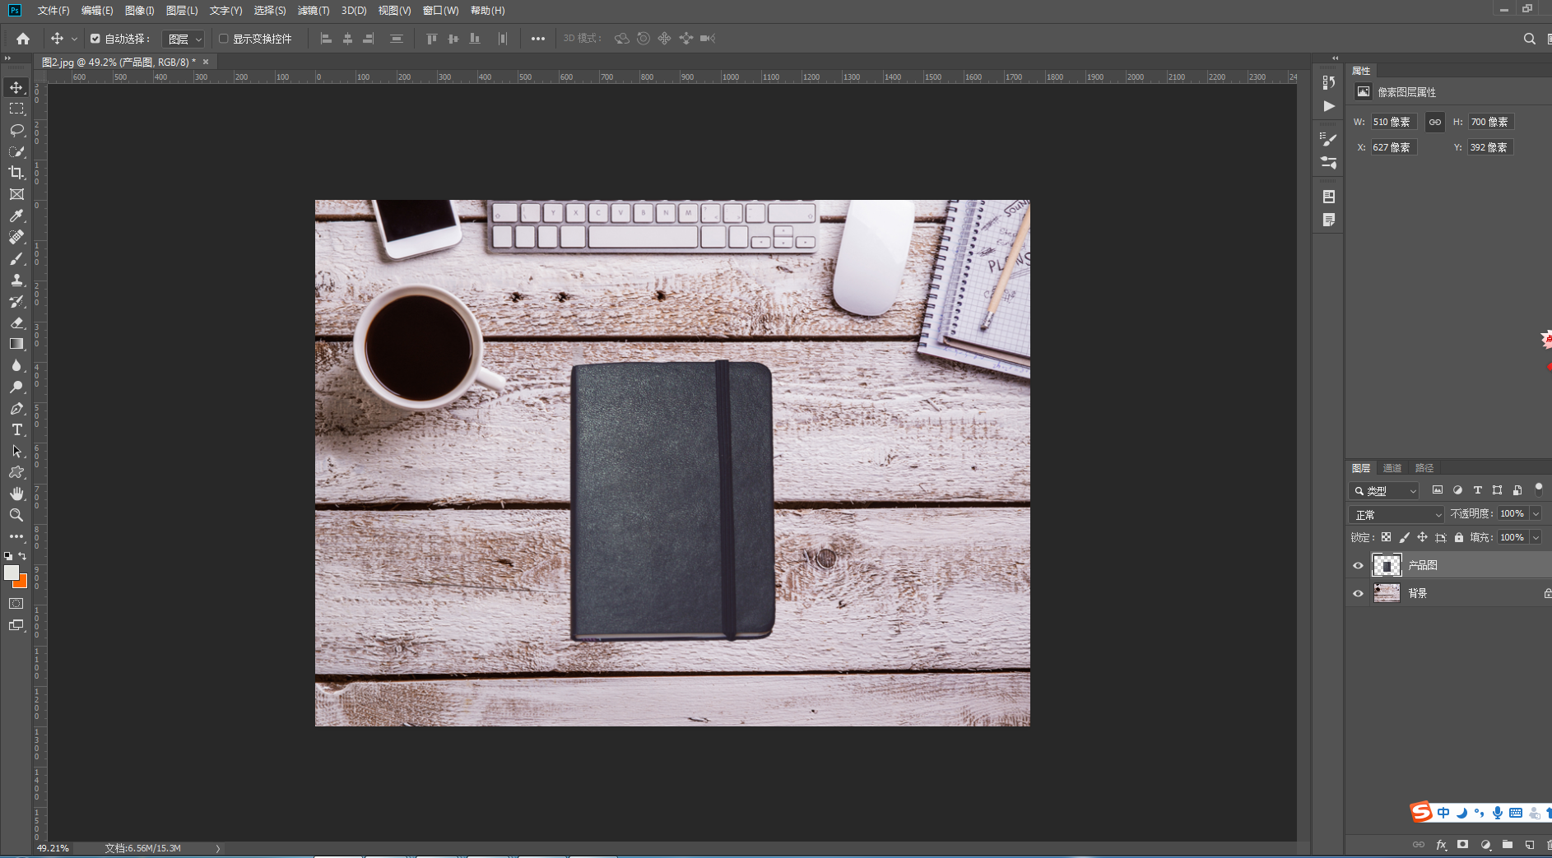Screen dimensions: 1552x858
Task: Select the Eyedropper tool
Action: [x=16, y=216]
